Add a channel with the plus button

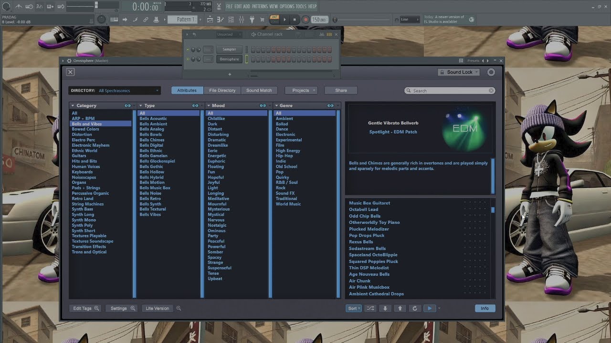(229, 74)
